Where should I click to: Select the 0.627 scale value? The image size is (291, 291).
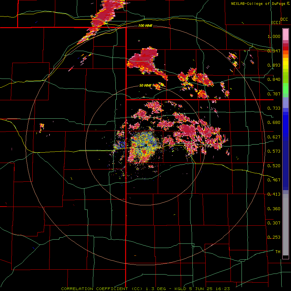tap(274, 137)
